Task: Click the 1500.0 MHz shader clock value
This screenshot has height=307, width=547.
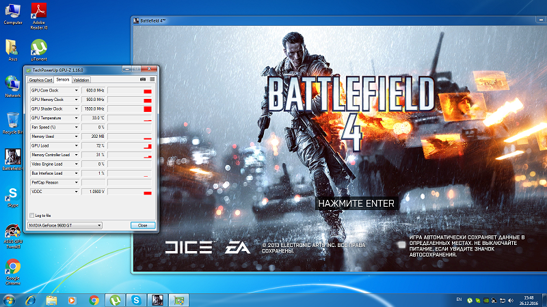Action: click(x=94, y=109)
